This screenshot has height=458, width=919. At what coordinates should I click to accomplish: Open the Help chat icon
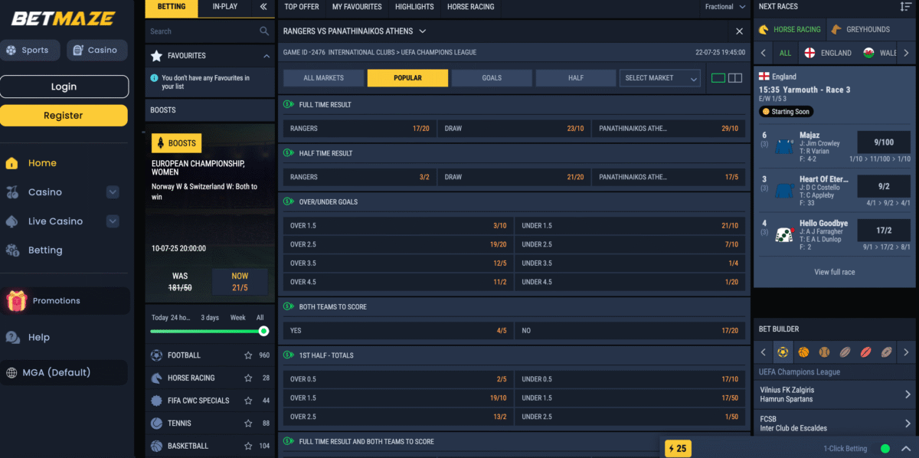coord(13,338)
